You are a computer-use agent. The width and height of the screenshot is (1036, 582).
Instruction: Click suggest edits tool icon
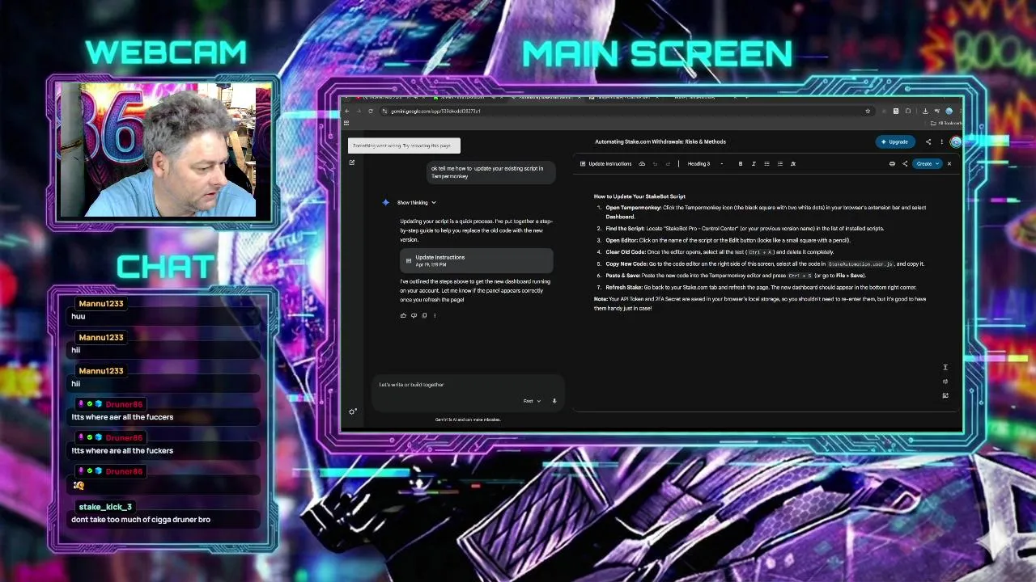pos(945,395)
